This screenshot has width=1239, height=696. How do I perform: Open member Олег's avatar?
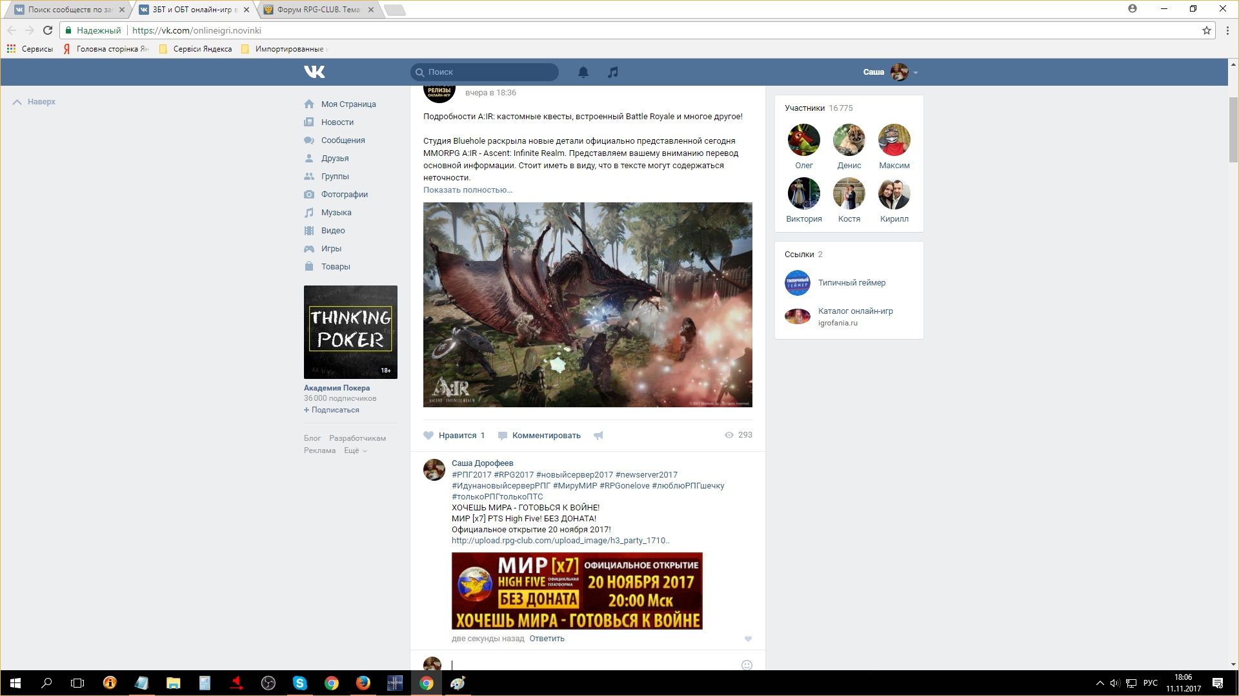[x=804, y=140]
